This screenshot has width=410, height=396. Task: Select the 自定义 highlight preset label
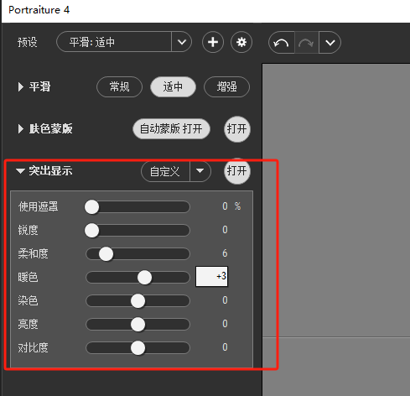(165, 171)
